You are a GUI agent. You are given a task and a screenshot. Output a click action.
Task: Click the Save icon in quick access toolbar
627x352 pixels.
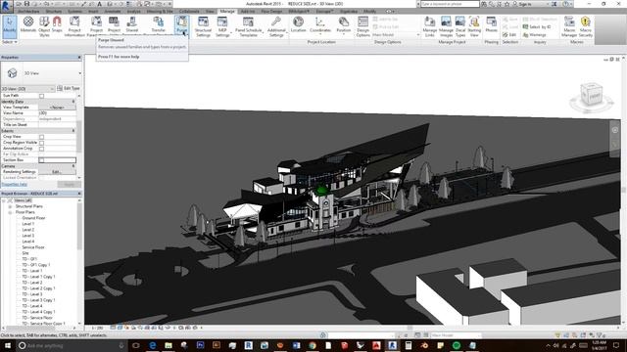(x=26, y=4)
